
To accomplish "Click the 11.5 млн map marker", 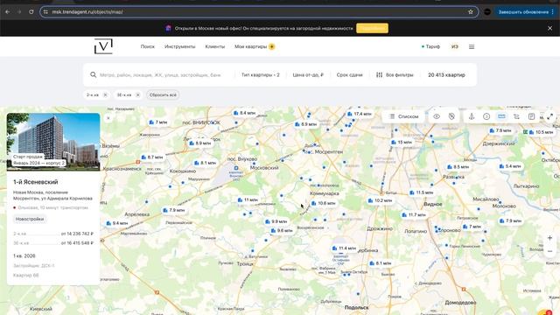I will coord(422,192).
